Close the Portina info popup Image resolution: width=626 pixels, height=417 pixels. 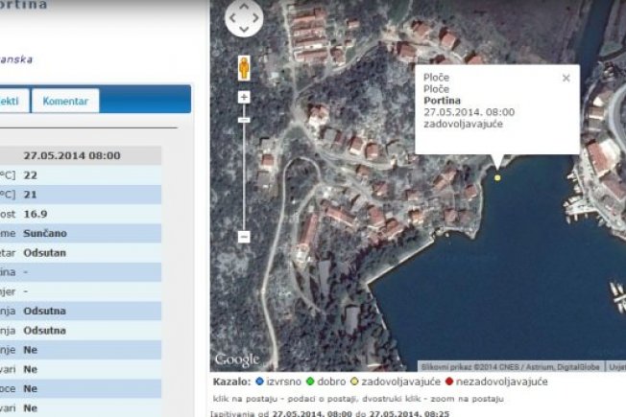click(x=566, y=79)
